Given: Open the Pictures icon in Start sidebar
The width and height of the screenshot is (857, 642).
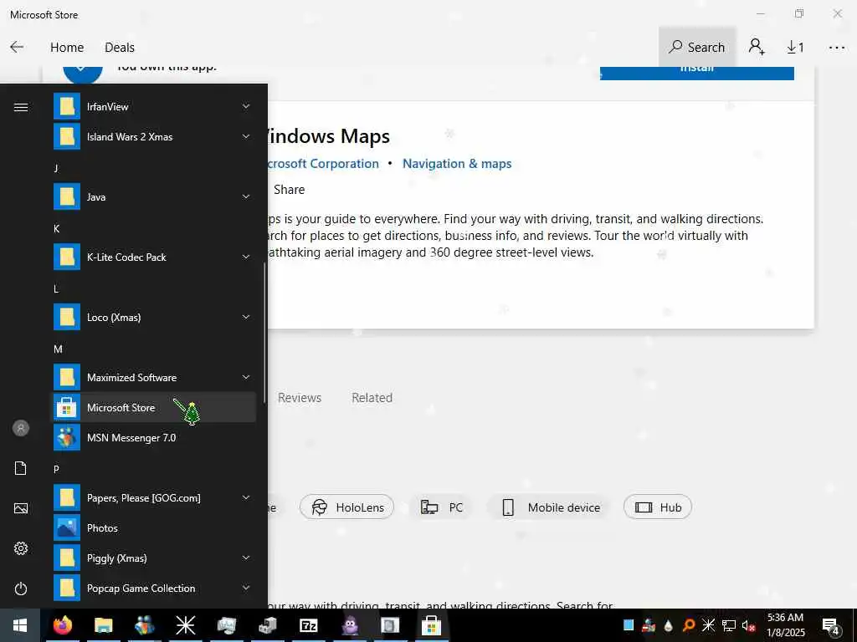Looking at the screenshot, I should (21, 508).
